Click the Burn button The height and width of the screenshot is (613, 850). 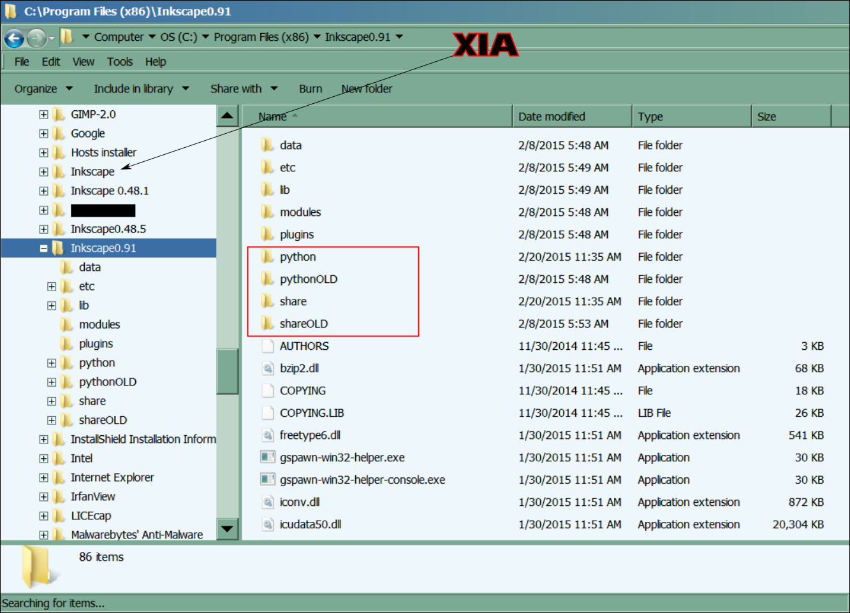click(x=311, y=89)
